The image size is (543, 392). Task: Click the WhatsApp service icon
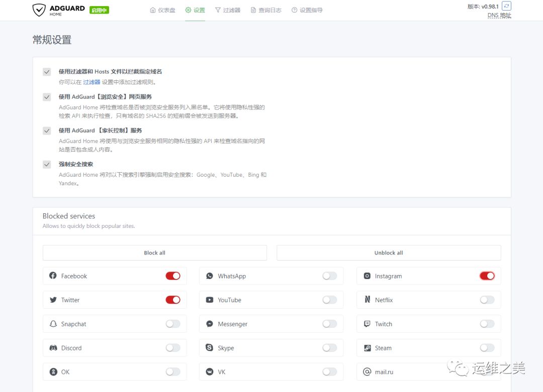point(210,276)
